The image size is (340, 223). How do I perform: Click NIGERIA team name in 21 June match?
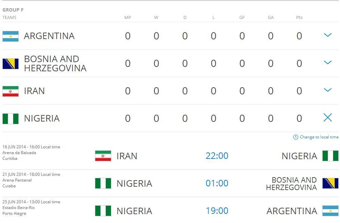coord(134,184)
